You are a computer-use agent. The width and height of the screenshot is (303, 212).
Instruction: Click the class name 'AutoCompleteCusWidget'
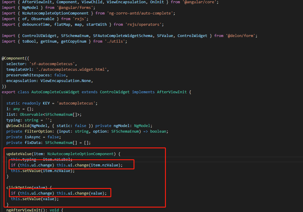[x=55, y=92]
